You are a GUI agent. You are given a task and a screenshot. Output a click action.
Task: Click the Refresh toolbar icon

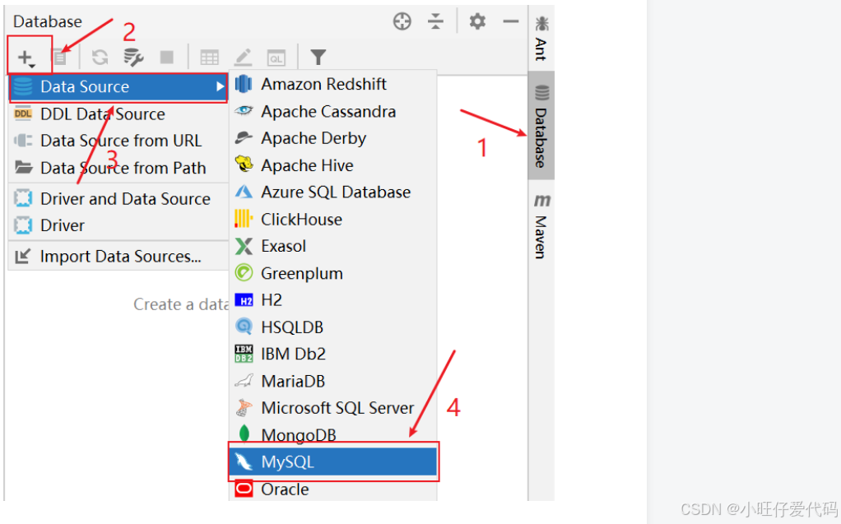click(x=100, y=57)
